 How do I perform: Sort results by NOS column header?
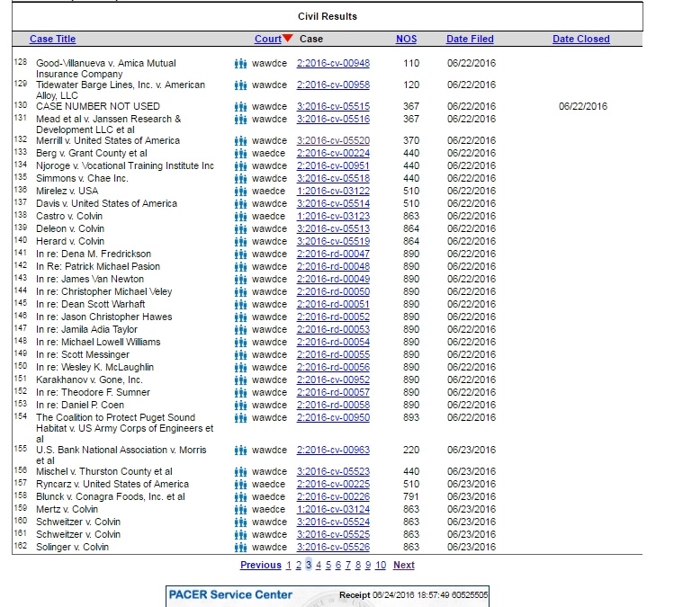[x=406, y=39]
